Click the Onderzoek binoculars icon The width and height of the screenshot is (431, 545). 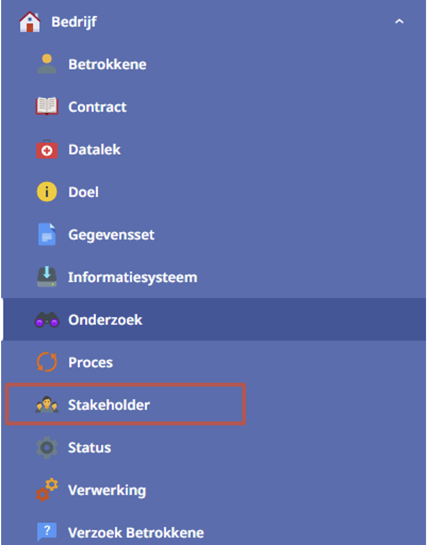47,320
